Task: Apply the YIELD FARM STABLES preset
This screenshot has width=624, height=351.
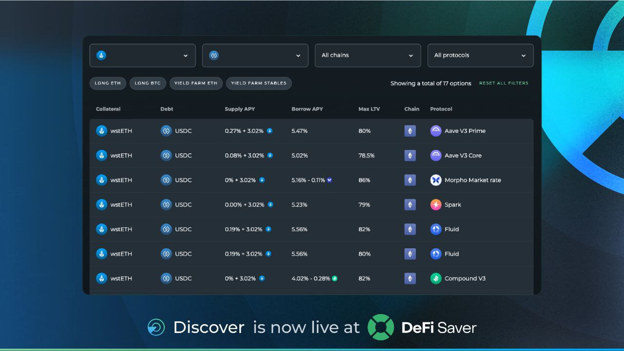Action: (259, 83)
